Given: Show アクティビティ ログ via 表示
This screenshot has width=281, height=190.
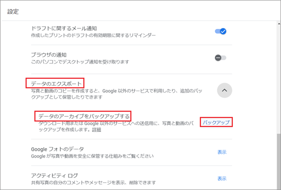Looking at the screenshot, I should click(222, 178).
